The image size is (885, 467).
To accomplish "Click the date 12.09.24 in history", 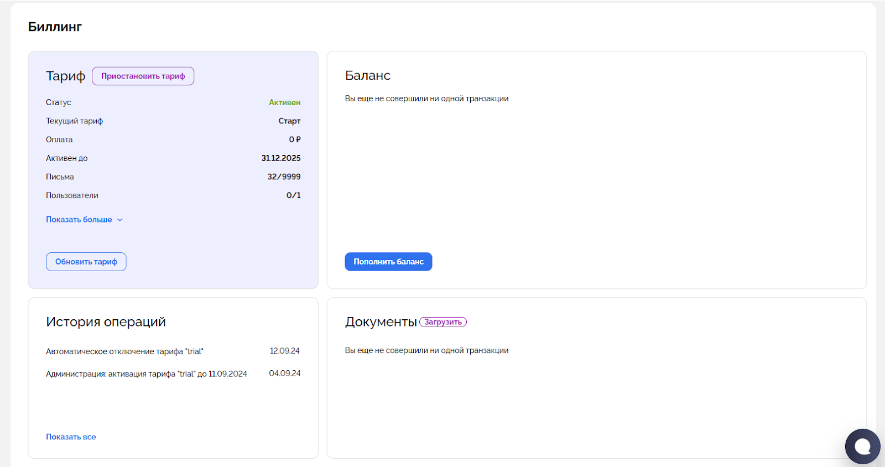I will pyautogui.click(x=284, y=351).
